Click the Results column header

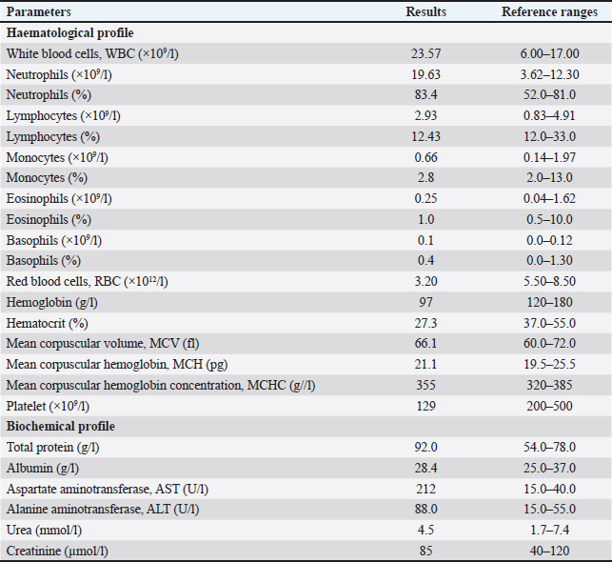click(x=426, y=13)
